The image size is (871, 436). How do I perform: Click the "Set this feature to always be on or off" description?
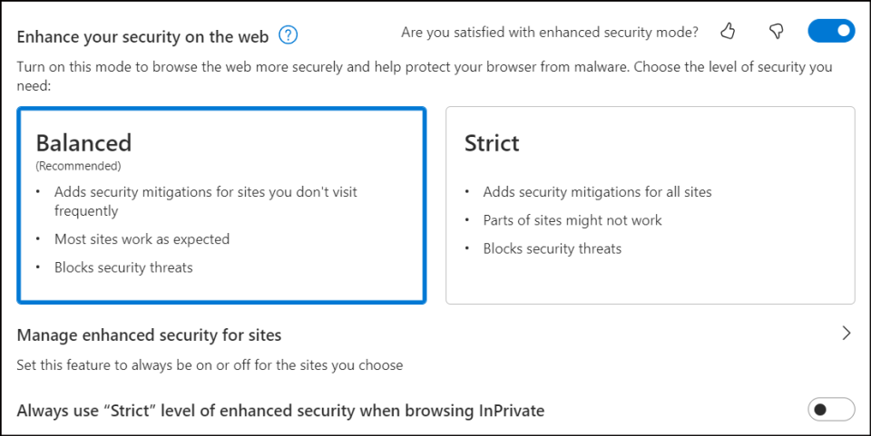tap(210, 365)
